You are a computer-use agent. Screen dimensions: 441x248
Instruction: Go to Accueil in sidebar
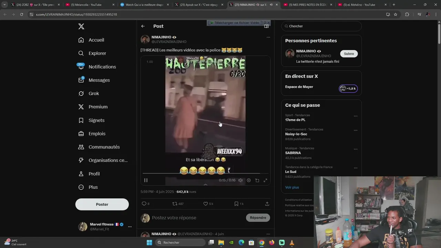91,40
